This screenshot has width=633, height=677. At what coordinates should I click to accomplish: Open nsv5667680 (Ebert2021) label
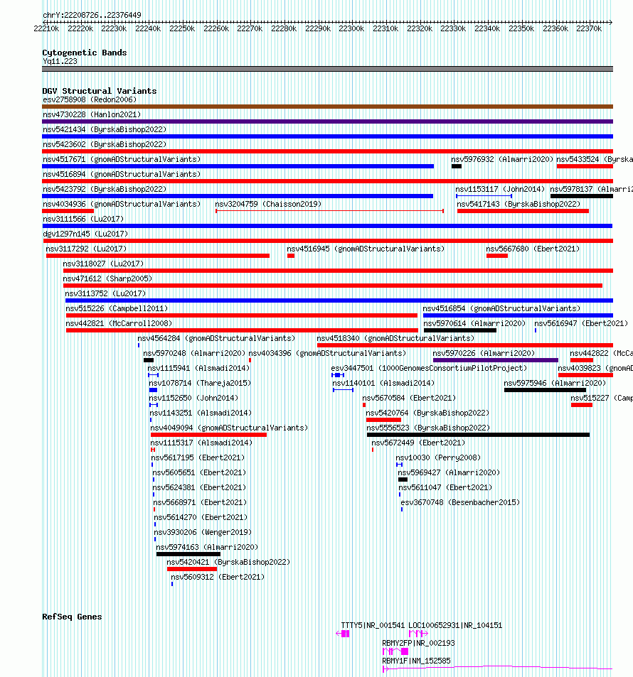533,249
